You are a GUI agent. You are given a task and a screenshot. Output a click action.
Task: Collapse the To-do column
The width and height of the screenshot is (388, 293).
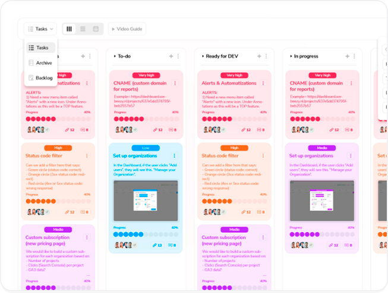point(114,56)
